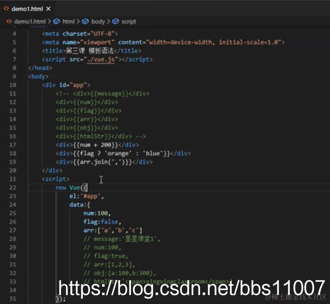Click the flag:false data line
330x304 pixels.
tap(102, 222)
